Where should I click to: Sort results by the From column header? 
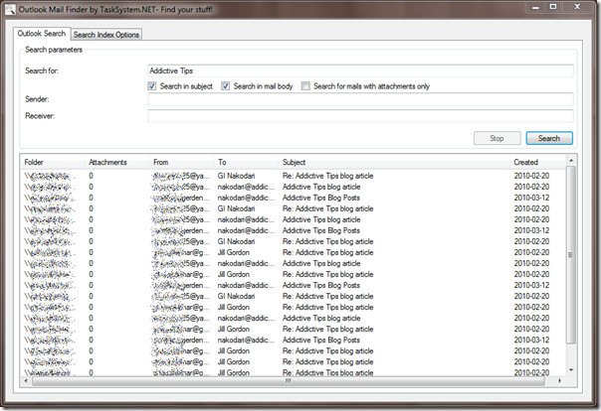tap(182, 162)
